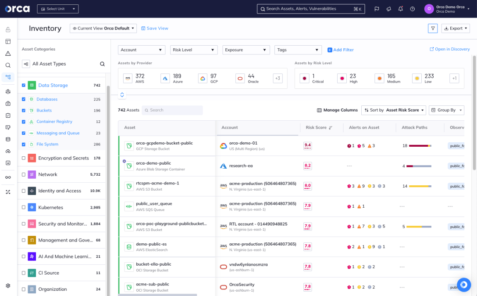Filter by Medium risk level tile

(x=388, y=78)
